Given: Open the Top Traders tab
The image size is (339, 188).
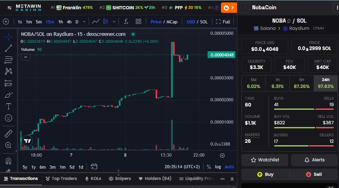Looking at the screenshot, I should click(x=61, y=179).
